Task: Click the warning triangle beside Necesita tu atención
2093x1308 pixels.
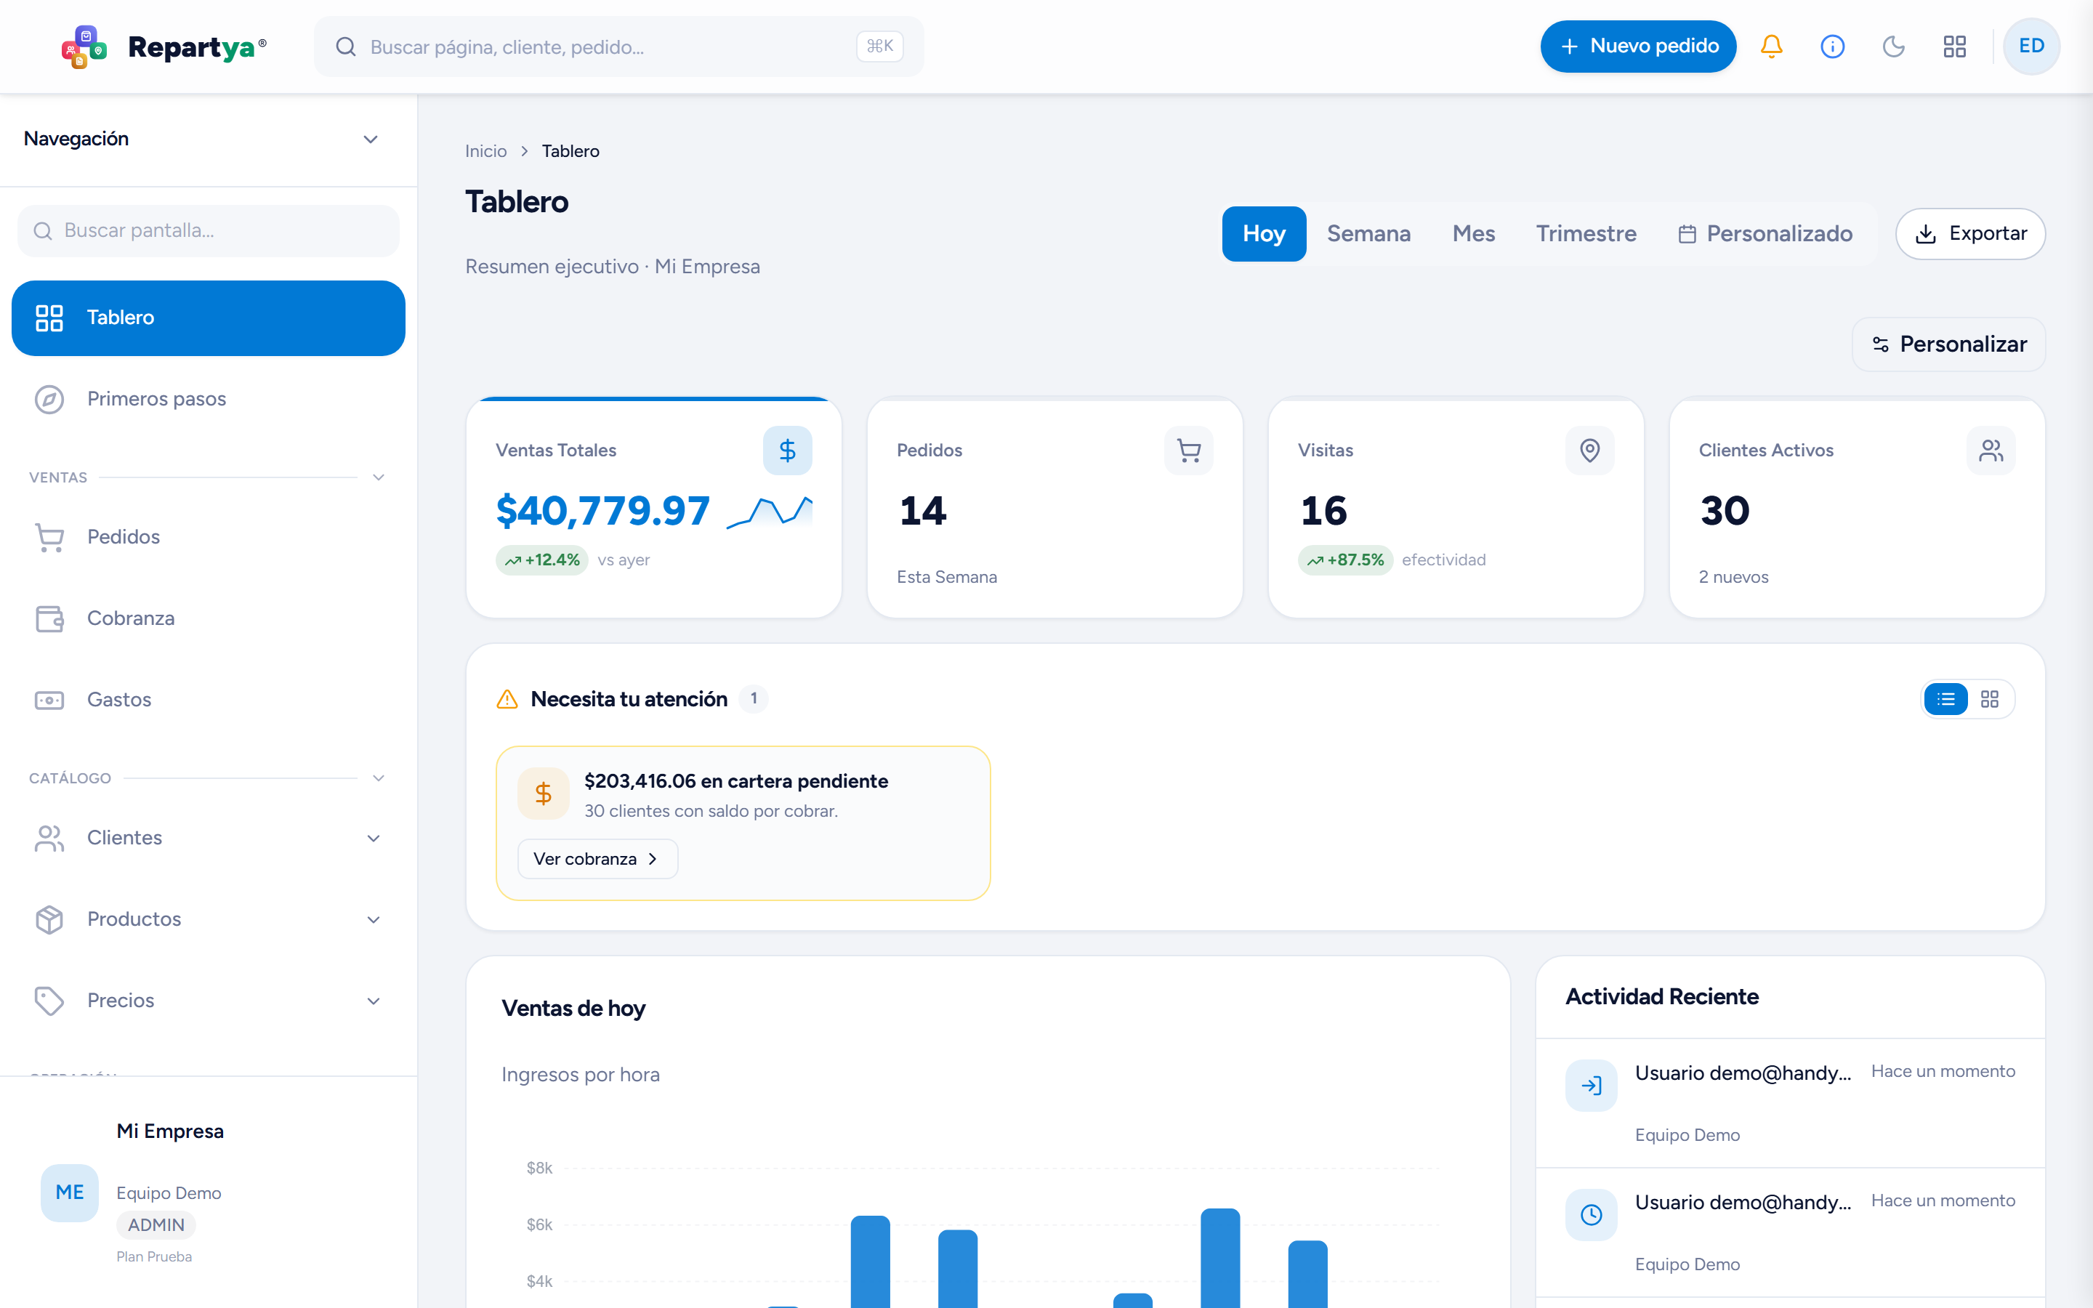Action: [x=508, y=699]
